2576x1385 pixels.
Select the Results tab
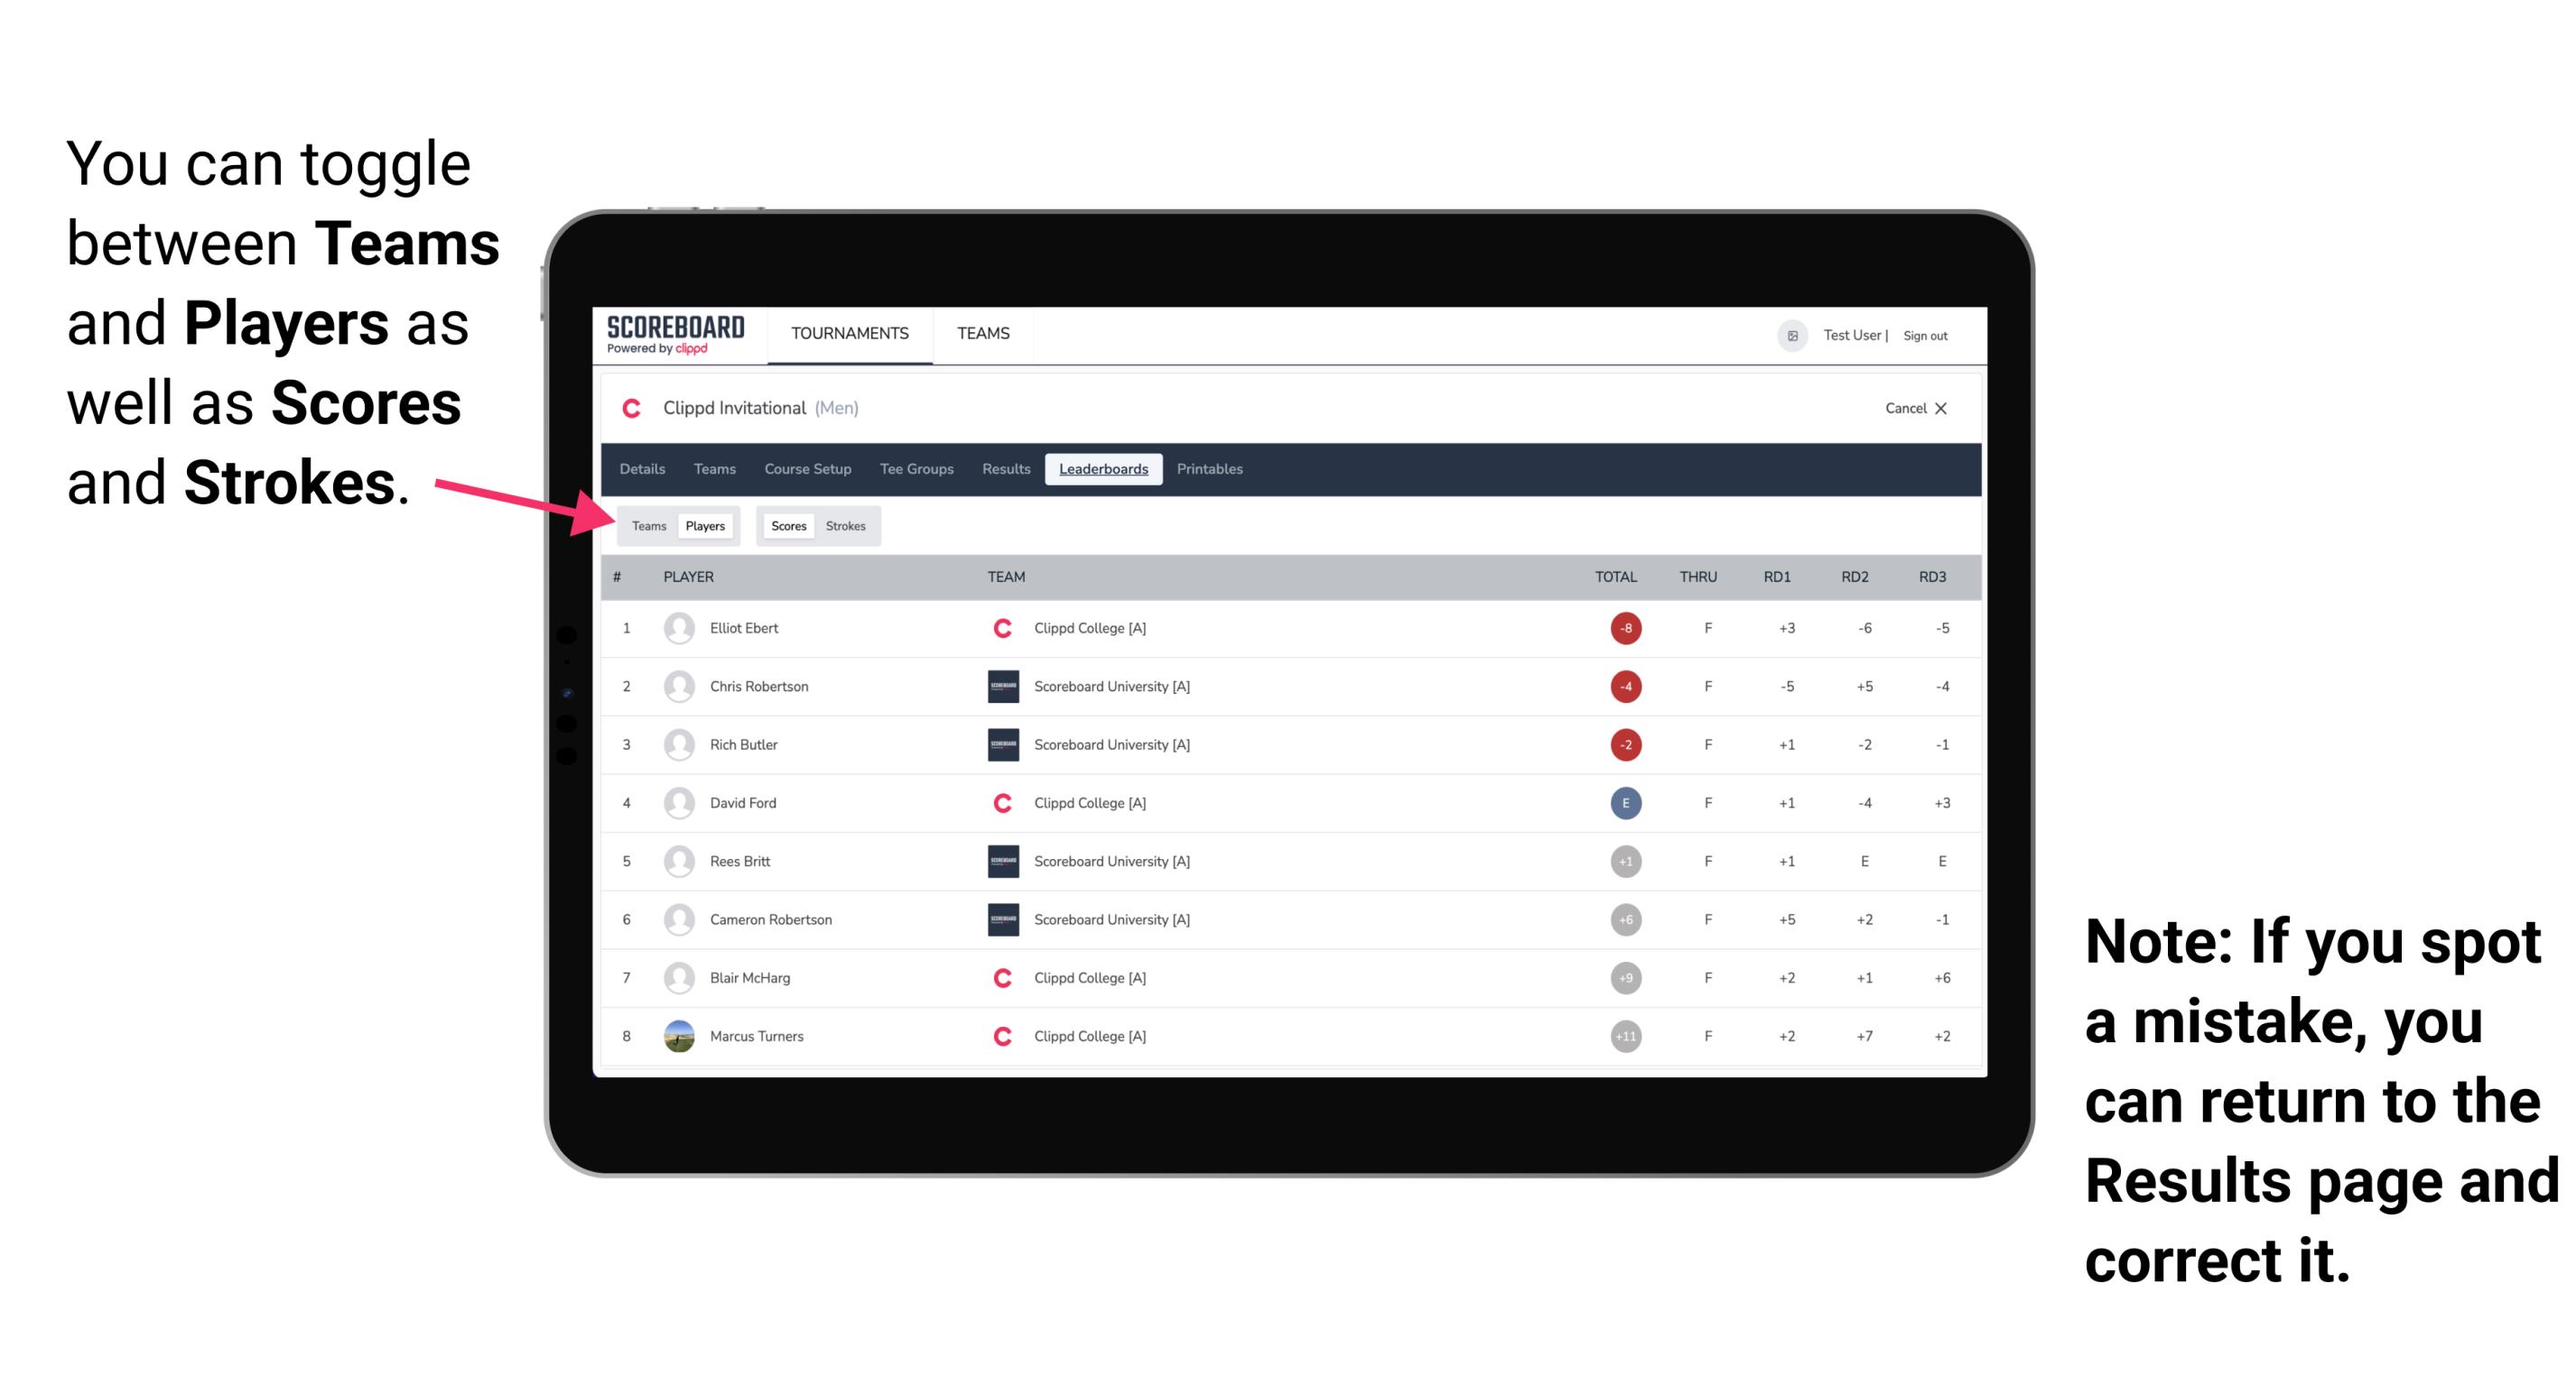point(1005,469)
